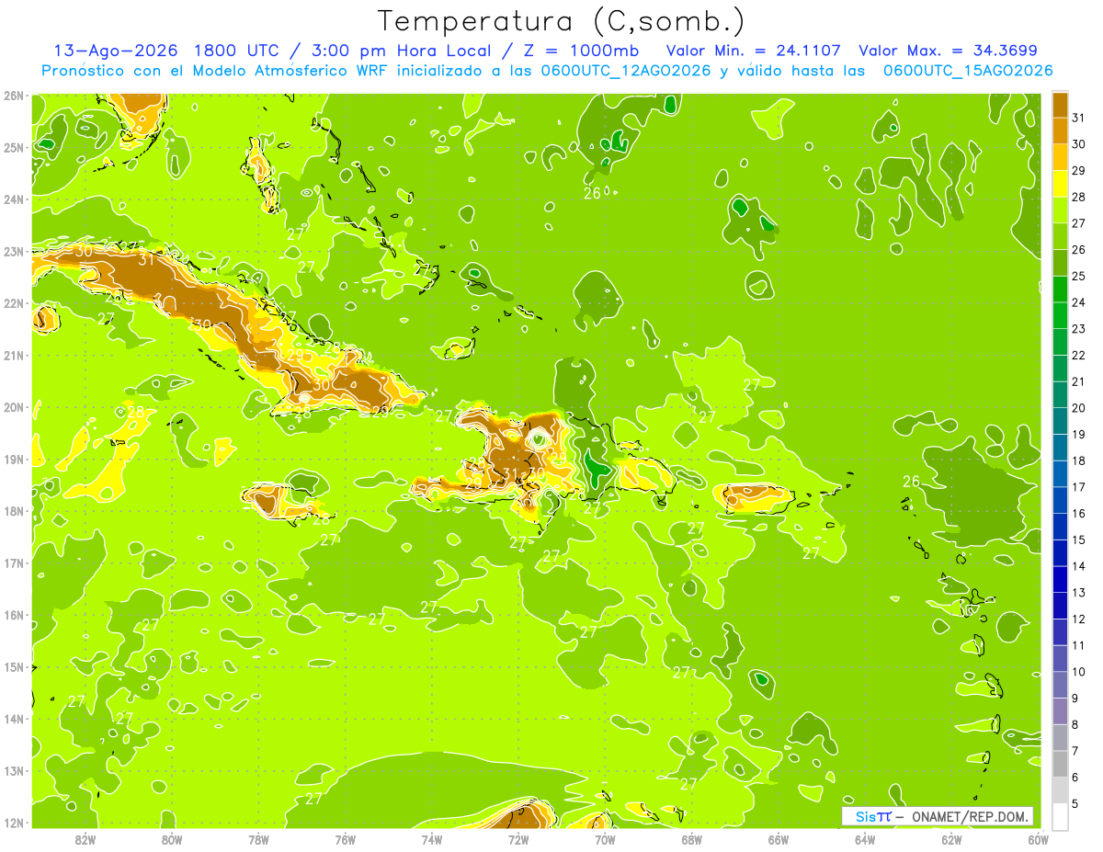Screen dimensions: 1103x852
Task: Click dark brown top swatch of color scale
Action: (1060, 105)
